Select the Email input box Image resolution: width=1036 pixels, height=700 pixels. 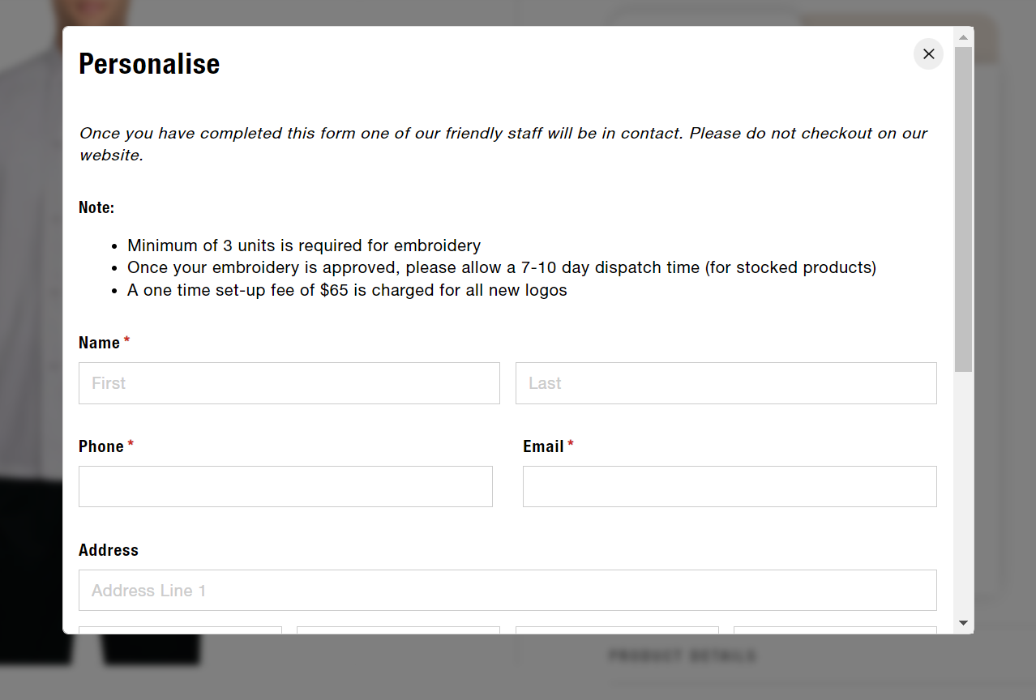click(730, 487)
